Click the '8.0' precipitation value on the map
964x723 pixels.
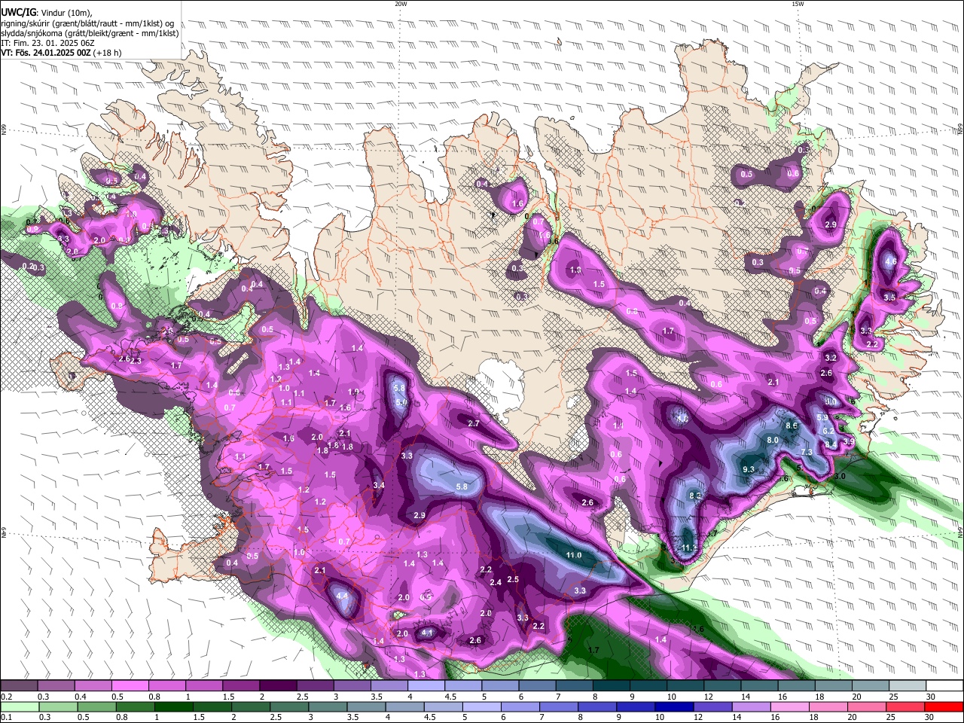coord(772,440)
